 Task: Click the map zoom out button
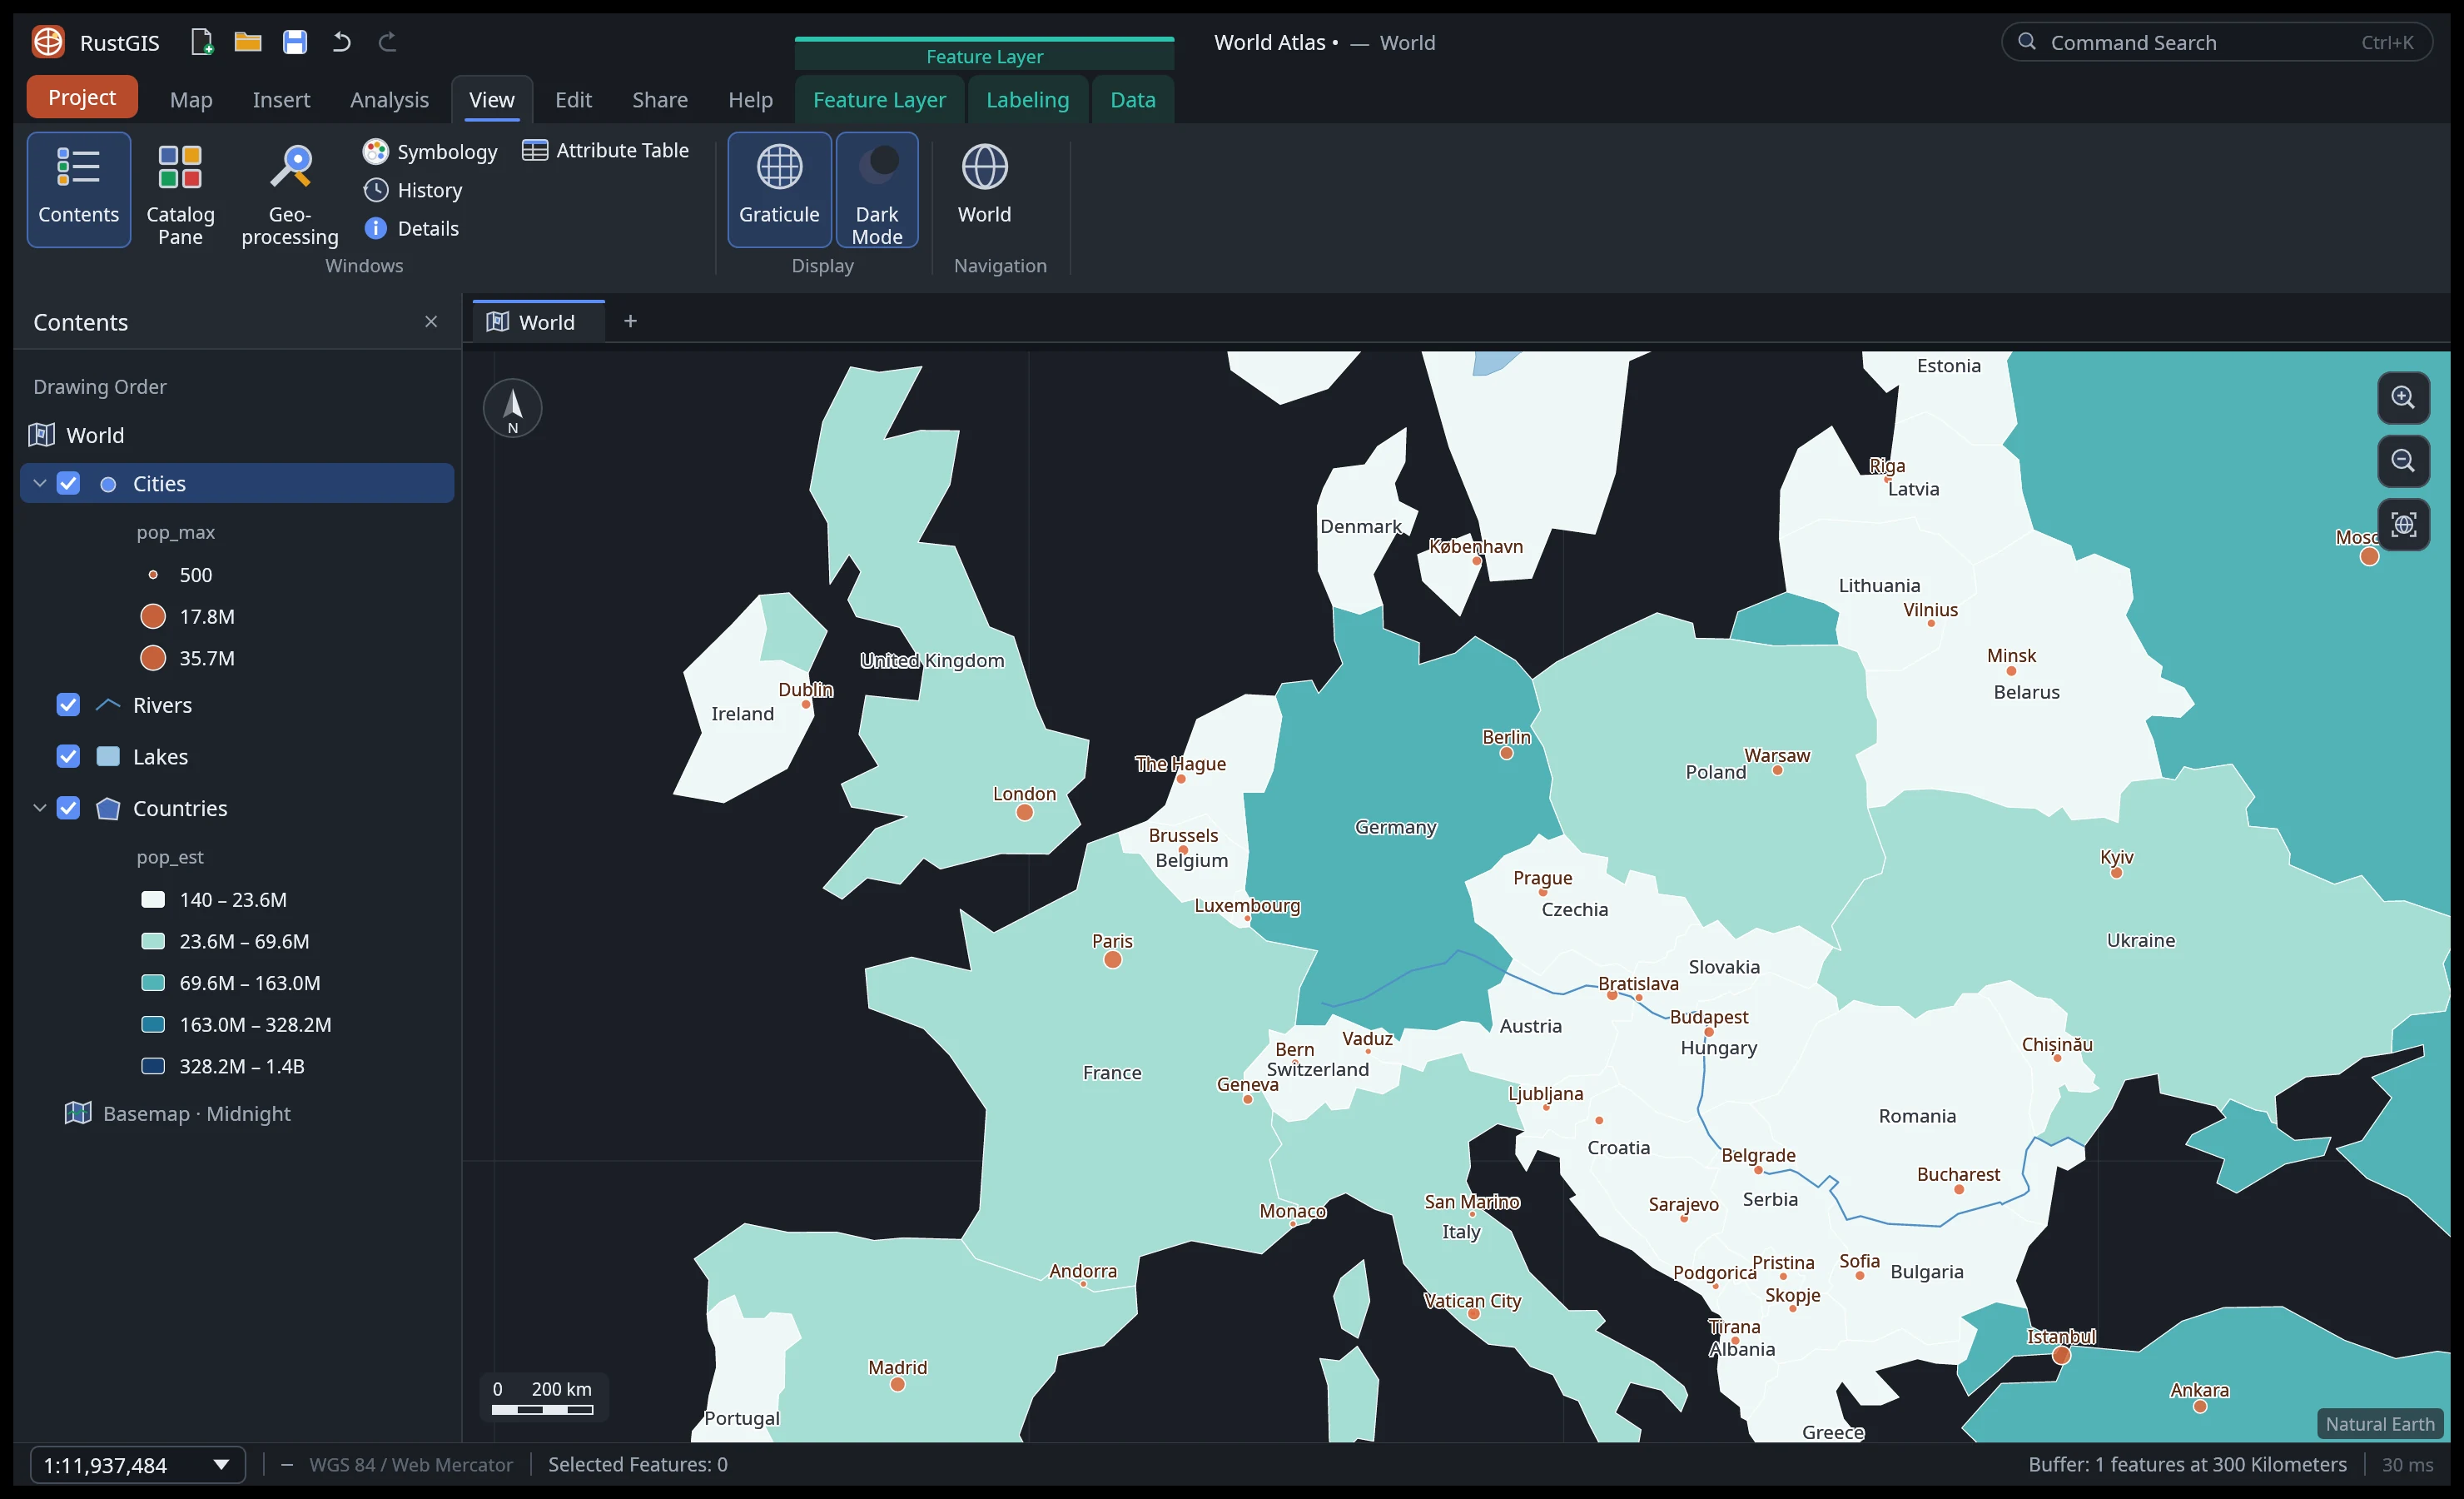2403,461
